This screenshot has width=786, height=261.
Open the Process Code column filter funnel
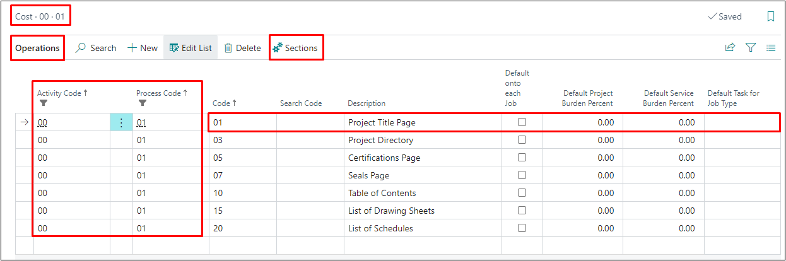coord(142,103)
